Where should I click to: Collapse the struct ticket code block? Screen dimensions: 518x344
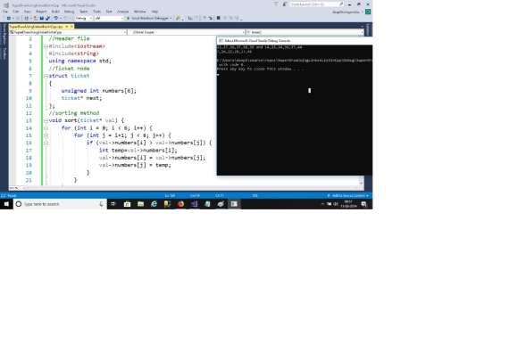tap(46, 76)
